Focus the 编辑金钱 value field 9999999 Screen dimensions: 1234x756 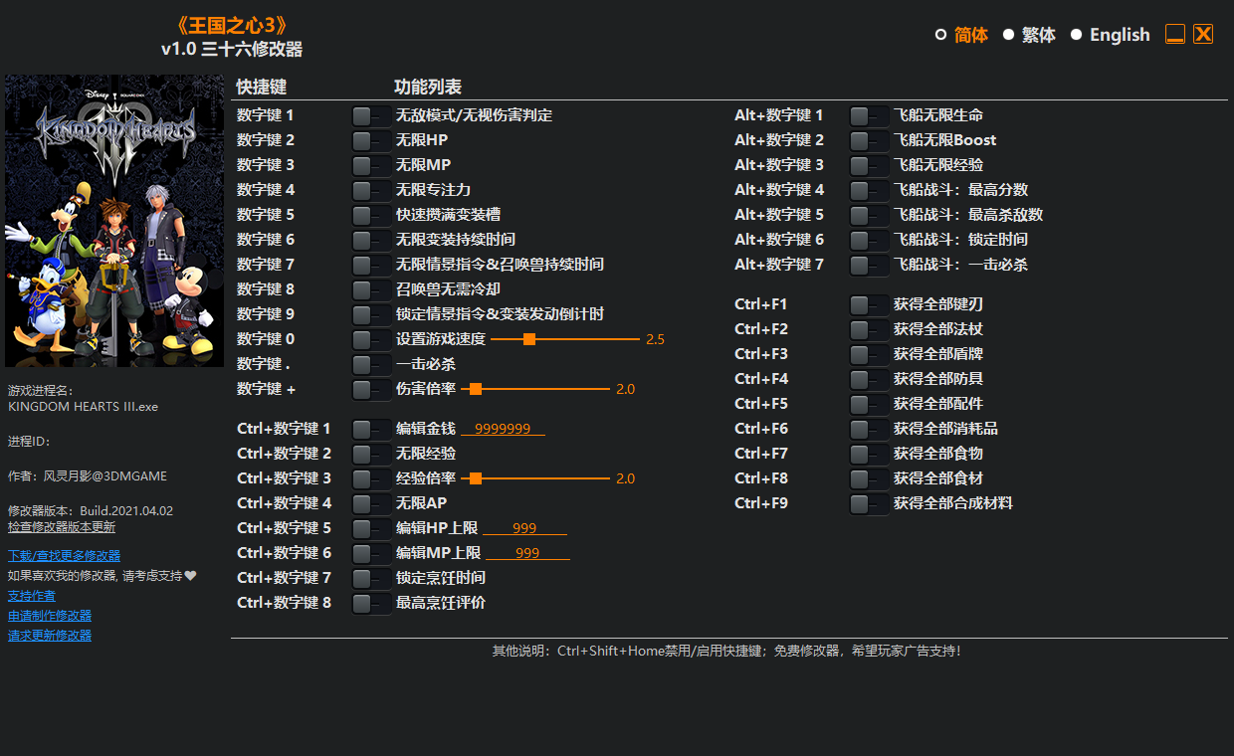point(503,429)
